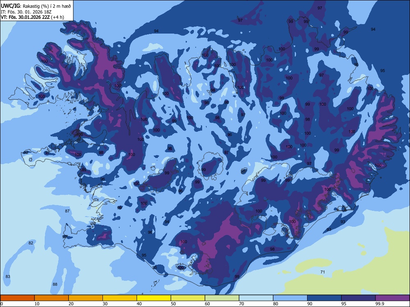Click the title text 'UWC/IG: Rakastig (%) í 2 m hæð'
Image resolution: width=410 pixels, height=307 pixels.
click(36, 6)
